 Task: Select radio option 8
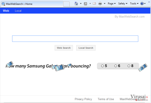pyautogui.click(x=129, y=66)
